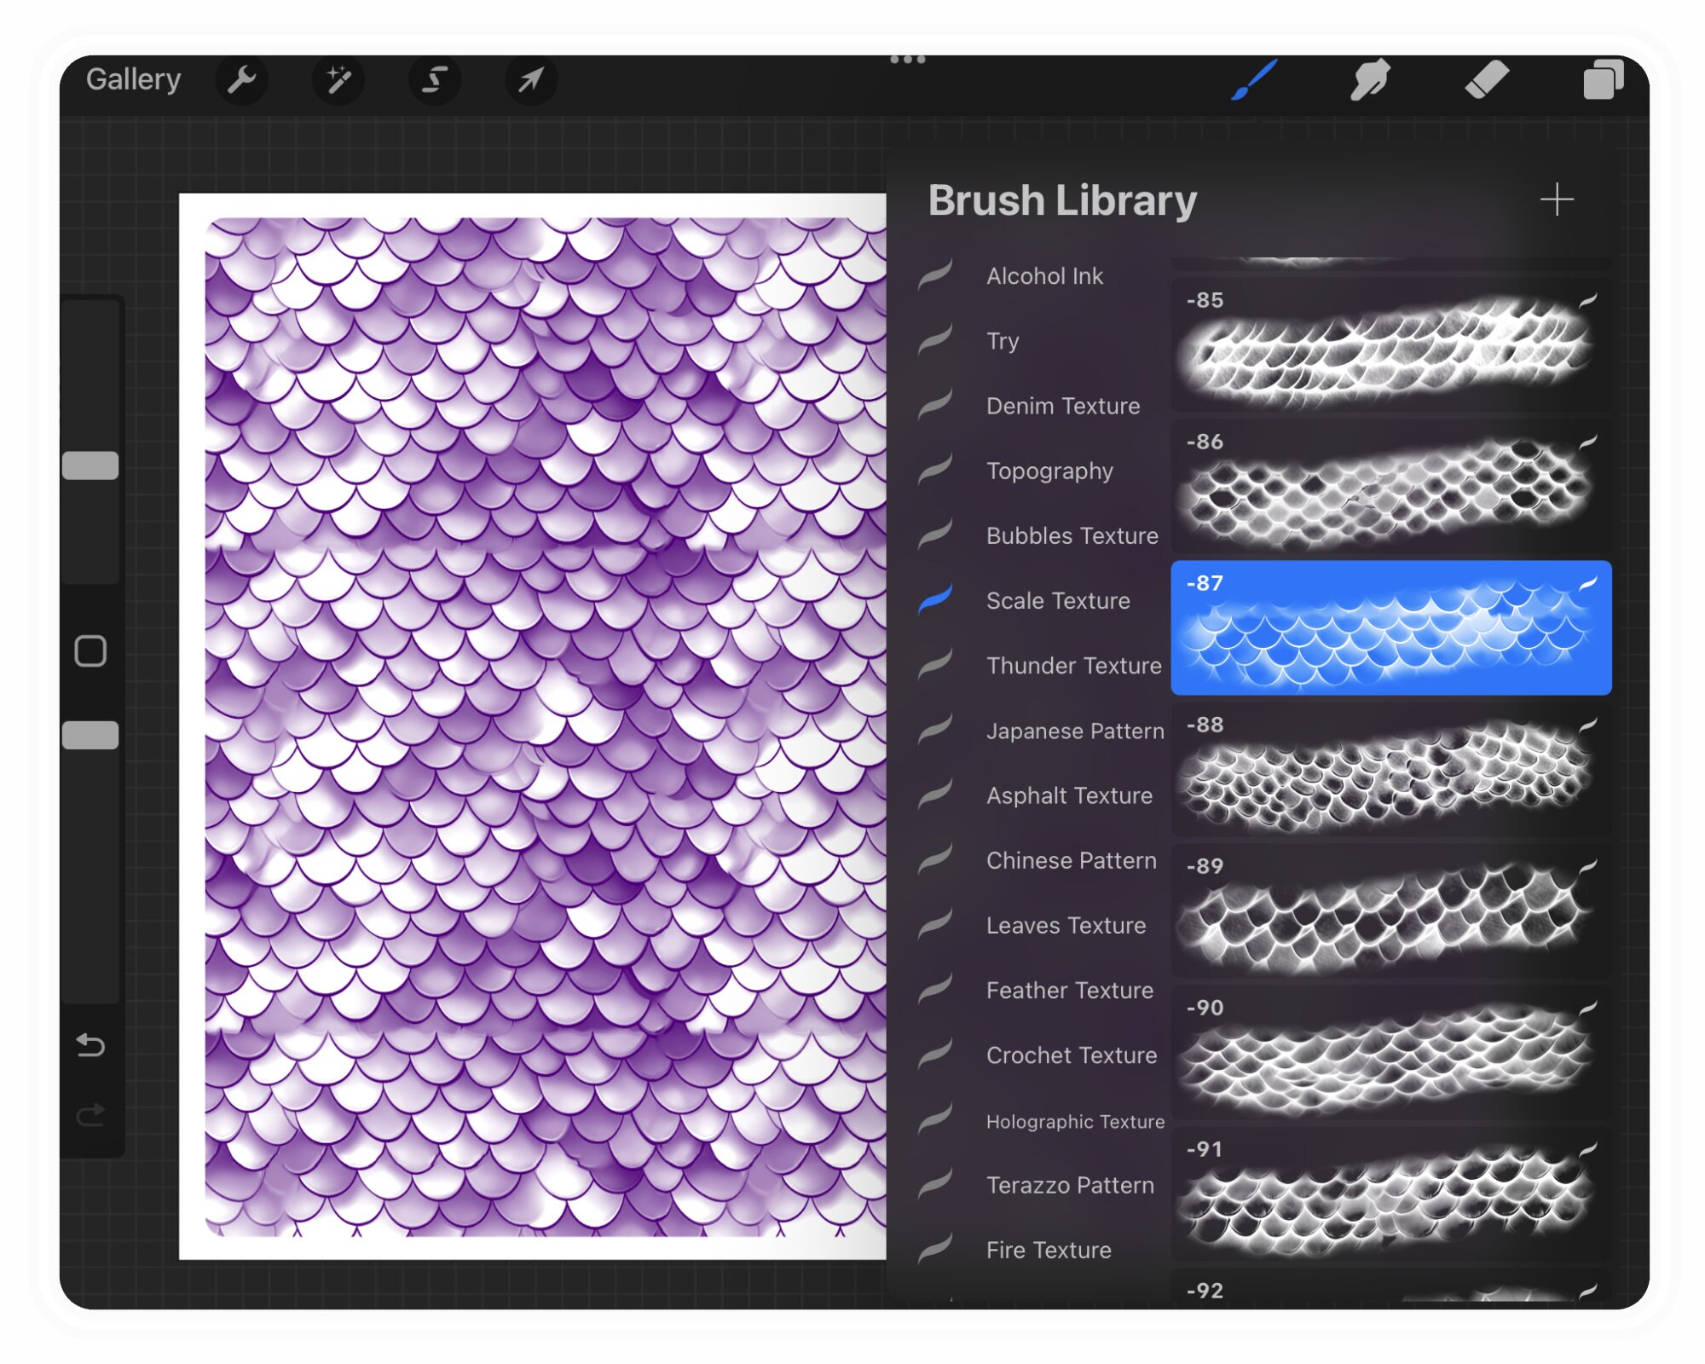Tap the brush size slider handle

coord(90,465)
